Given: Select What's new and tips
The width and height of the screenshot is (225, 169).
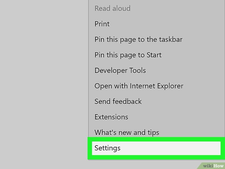Looking at the screenshot, I should pos(127,132).
